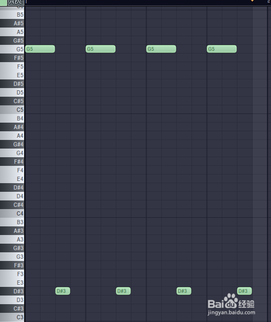Play the B3 piano key
Screen dimensions: 271x322
[12, 222]
